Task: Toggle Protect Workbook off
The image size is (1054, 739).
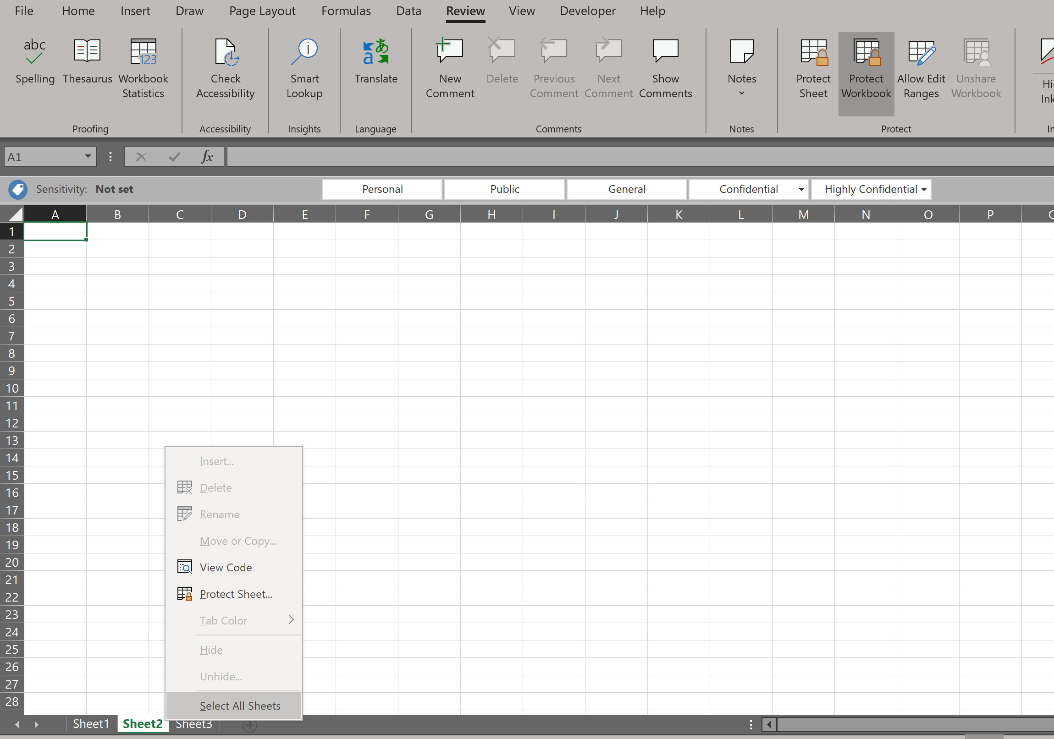Action: point(866,66)
